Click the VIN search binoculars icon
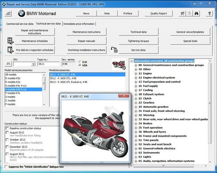This screenshot has width=217, height=173. [x=8, y=64]
